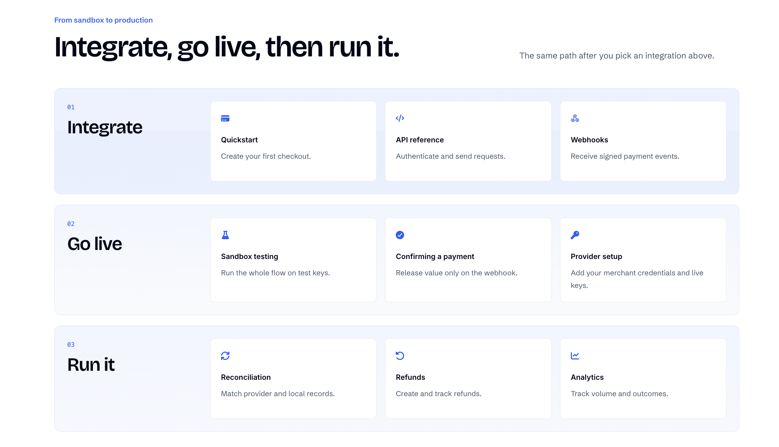Click 'From sandbox to production' label
The width and height of the screenshot is (779, 447).
click(103, 20)
